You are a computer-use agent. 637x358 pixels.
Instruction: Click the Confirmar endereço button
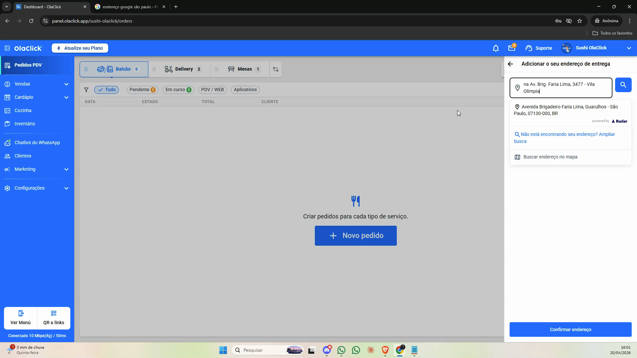[x=570, y=329]
